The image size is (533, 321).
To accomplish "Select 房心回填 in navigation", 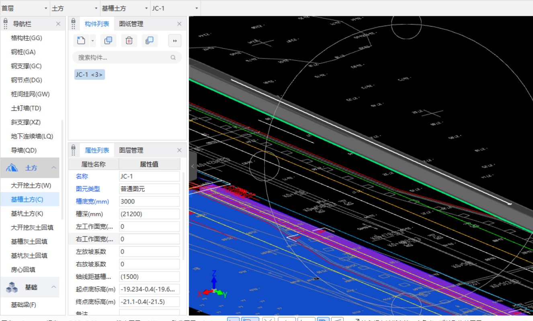I will 23,270.
